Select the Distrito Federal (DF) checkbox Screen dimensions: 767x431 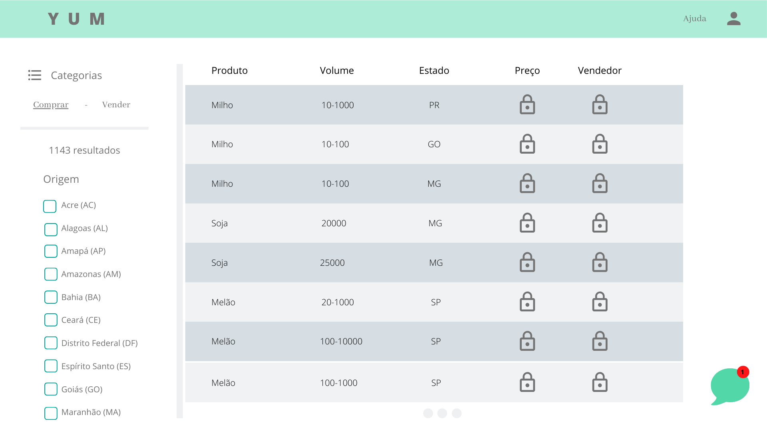[51, 343]
